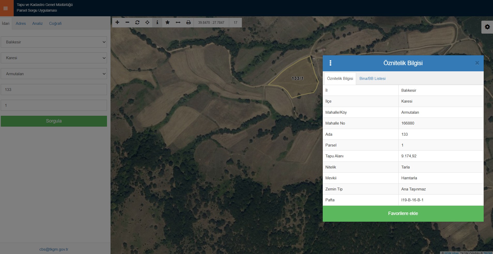Click the Favorilere ekle button
This screenshot has height=254, width=493.
pyautogui.click(x=403, y=213)
